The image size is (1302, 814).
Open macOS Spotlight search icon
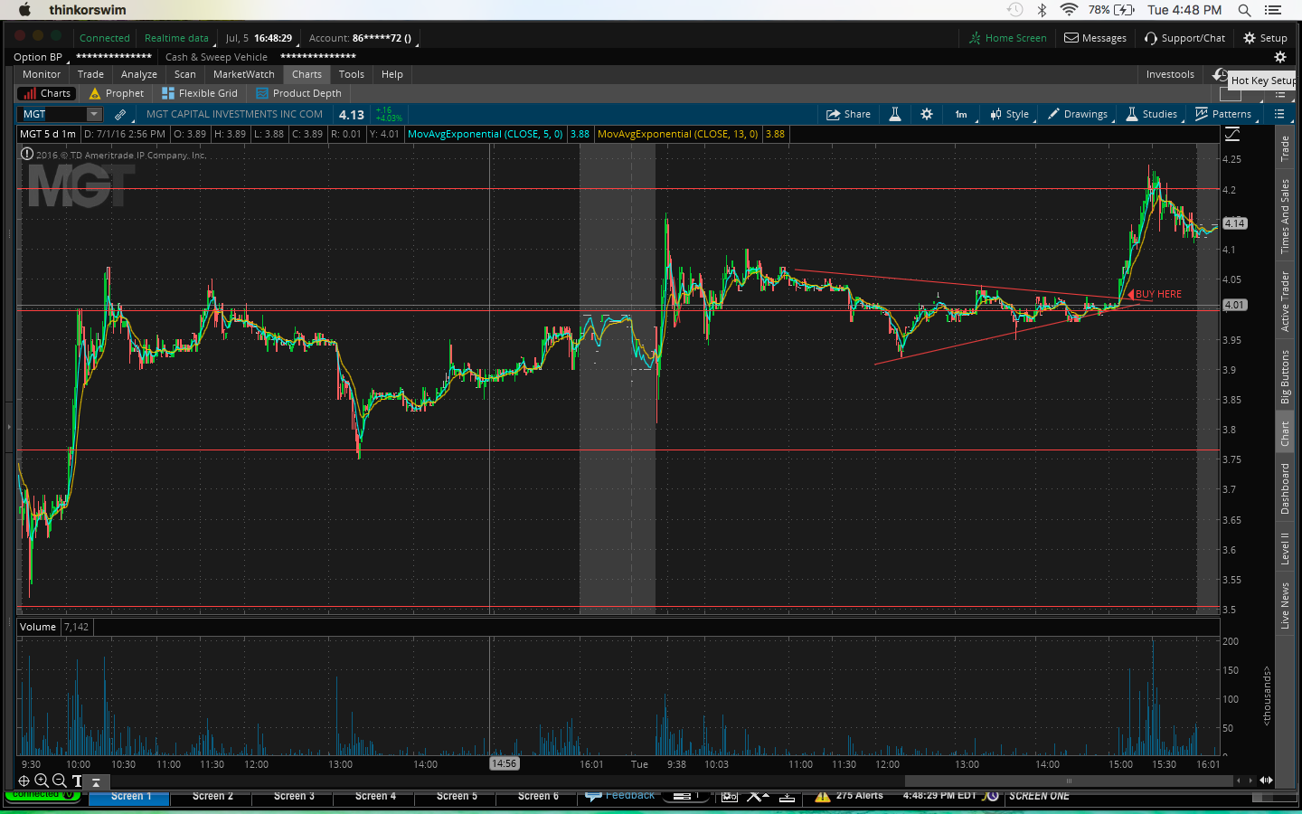pos(1244,10)
